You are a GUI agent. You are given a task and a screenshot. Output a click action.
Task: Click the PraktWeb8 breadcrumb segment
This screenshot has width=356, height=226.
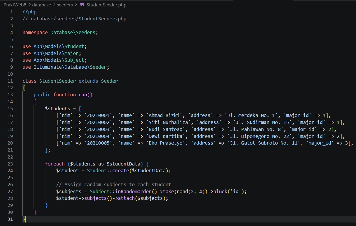pos(15,5)
